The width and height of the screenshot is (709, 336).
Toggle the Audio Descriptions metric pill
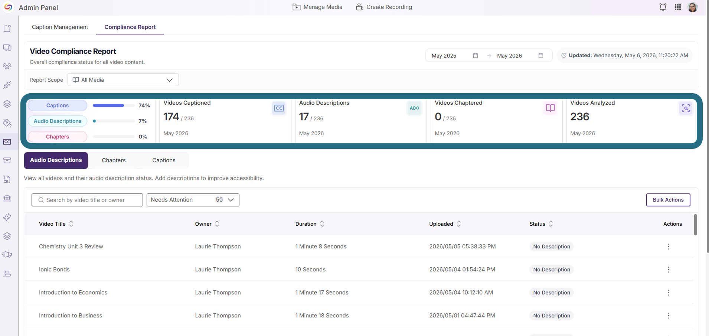(x=58, y=121)
